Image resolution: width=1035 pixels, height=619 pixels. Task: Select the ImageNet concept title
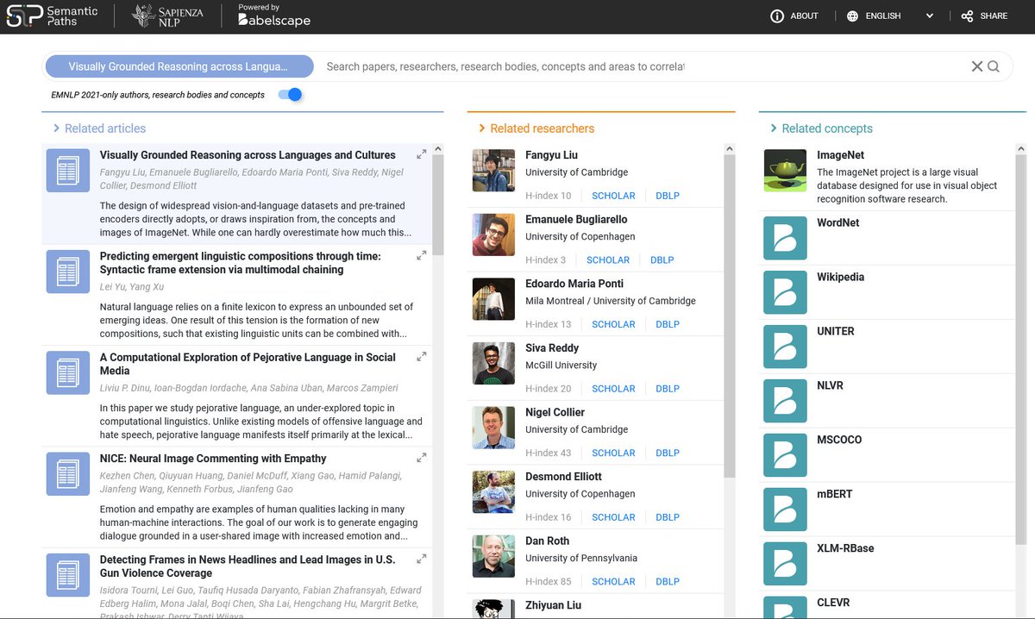(840, 155)
